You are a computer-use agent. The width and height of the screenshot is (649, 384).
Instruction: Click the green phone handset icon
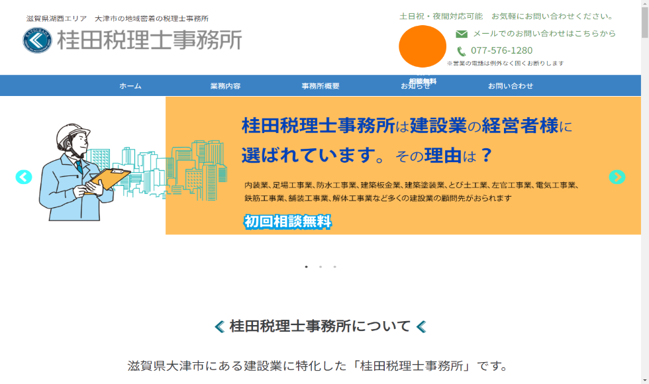point(462,51)
